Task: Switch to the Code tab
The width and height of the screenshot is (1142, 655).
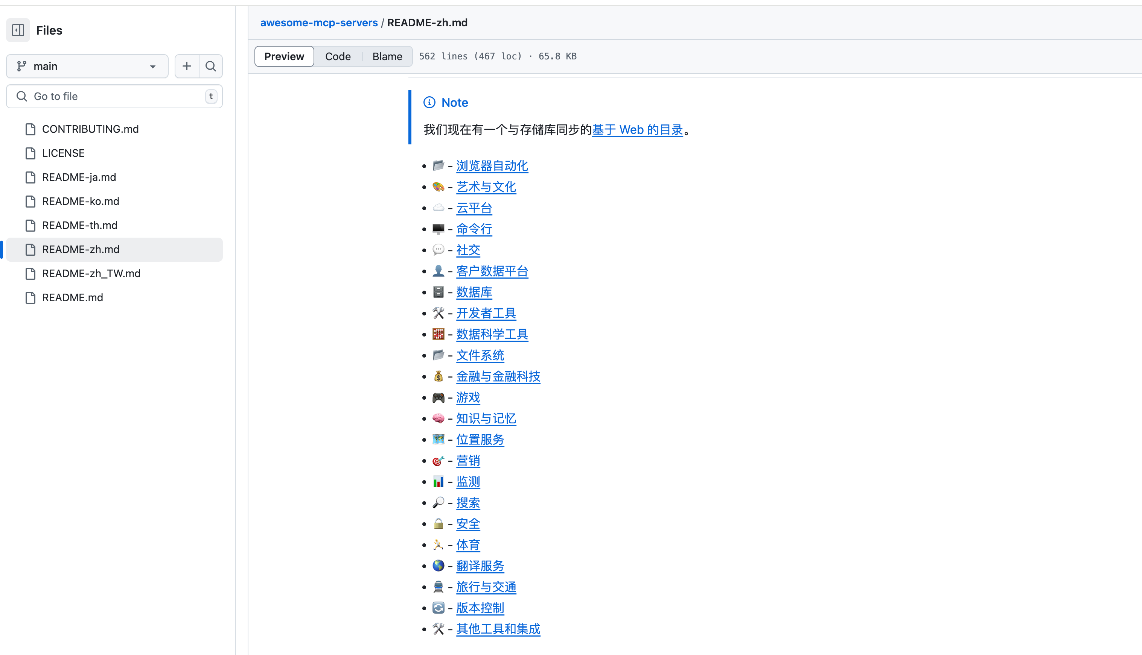Action: 338,56
